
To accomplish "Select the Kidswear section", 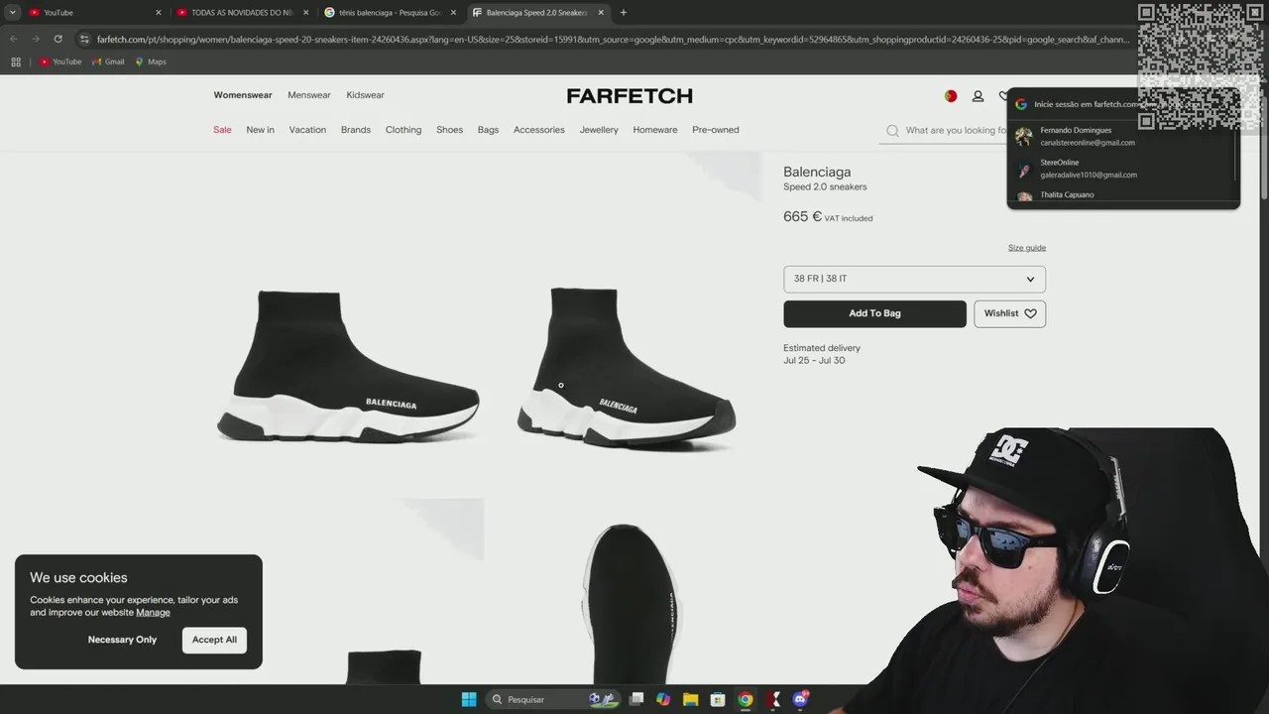I will click(365, 95).
